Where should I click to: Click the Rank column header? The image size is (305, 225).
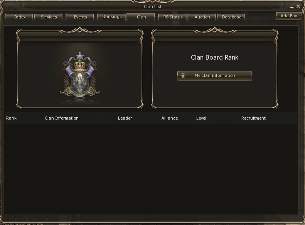tap(11, 118)
